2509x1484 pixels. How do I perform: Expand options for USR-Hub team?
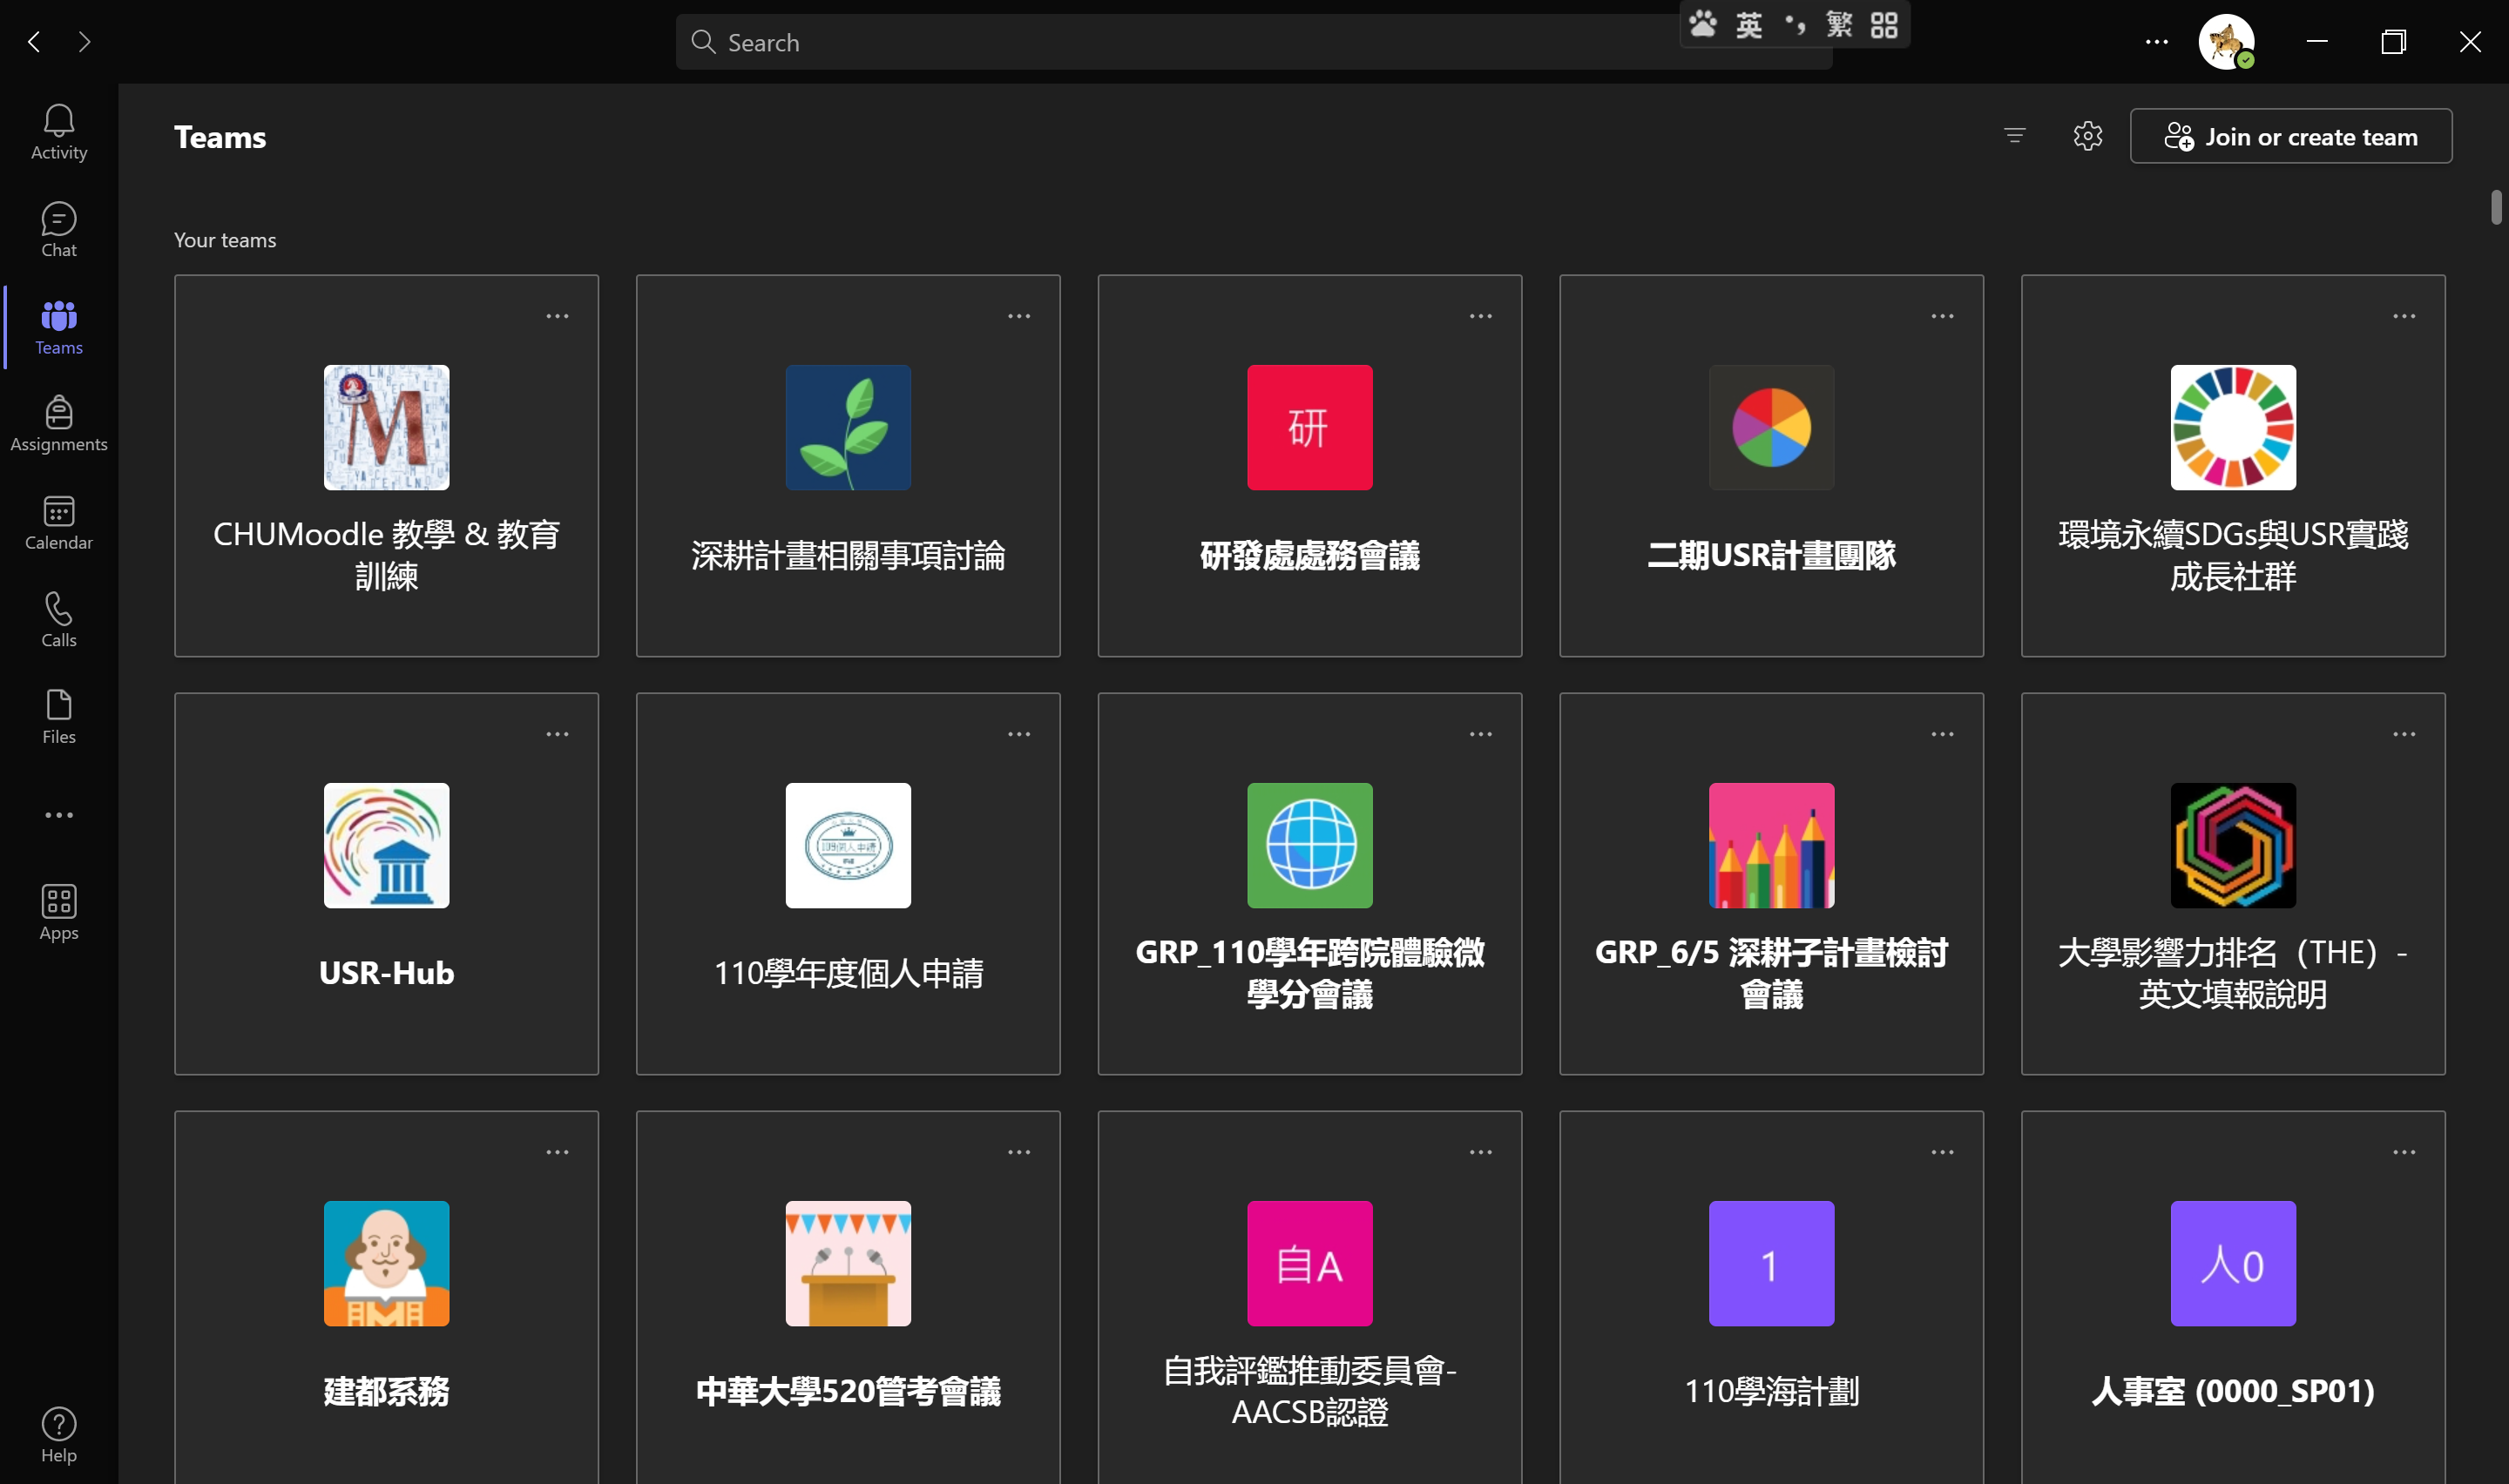pyautogui.click(x=557, y=733)
